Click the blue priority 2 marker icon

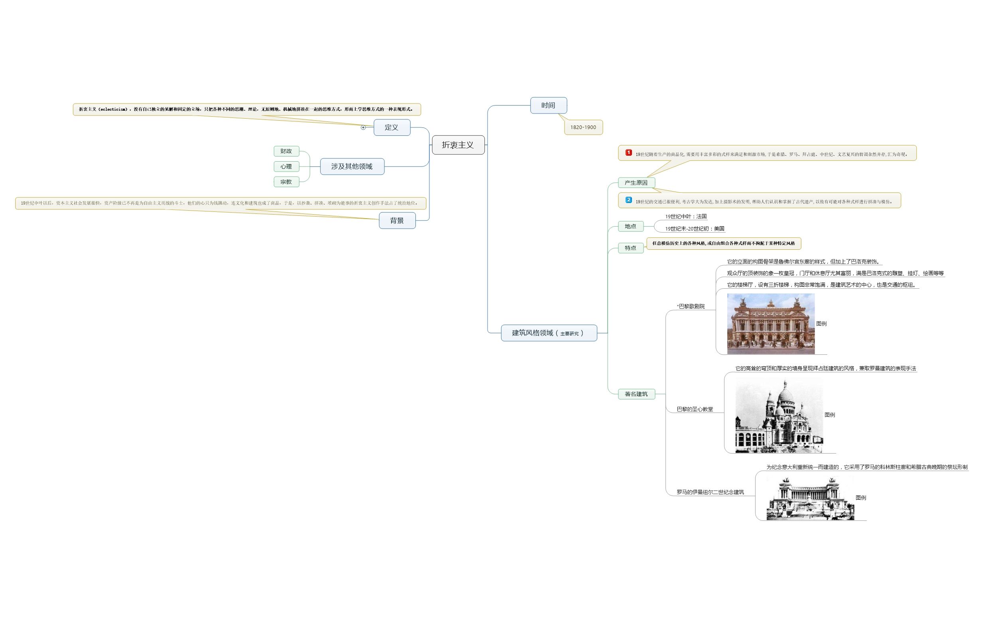[628, 200]
